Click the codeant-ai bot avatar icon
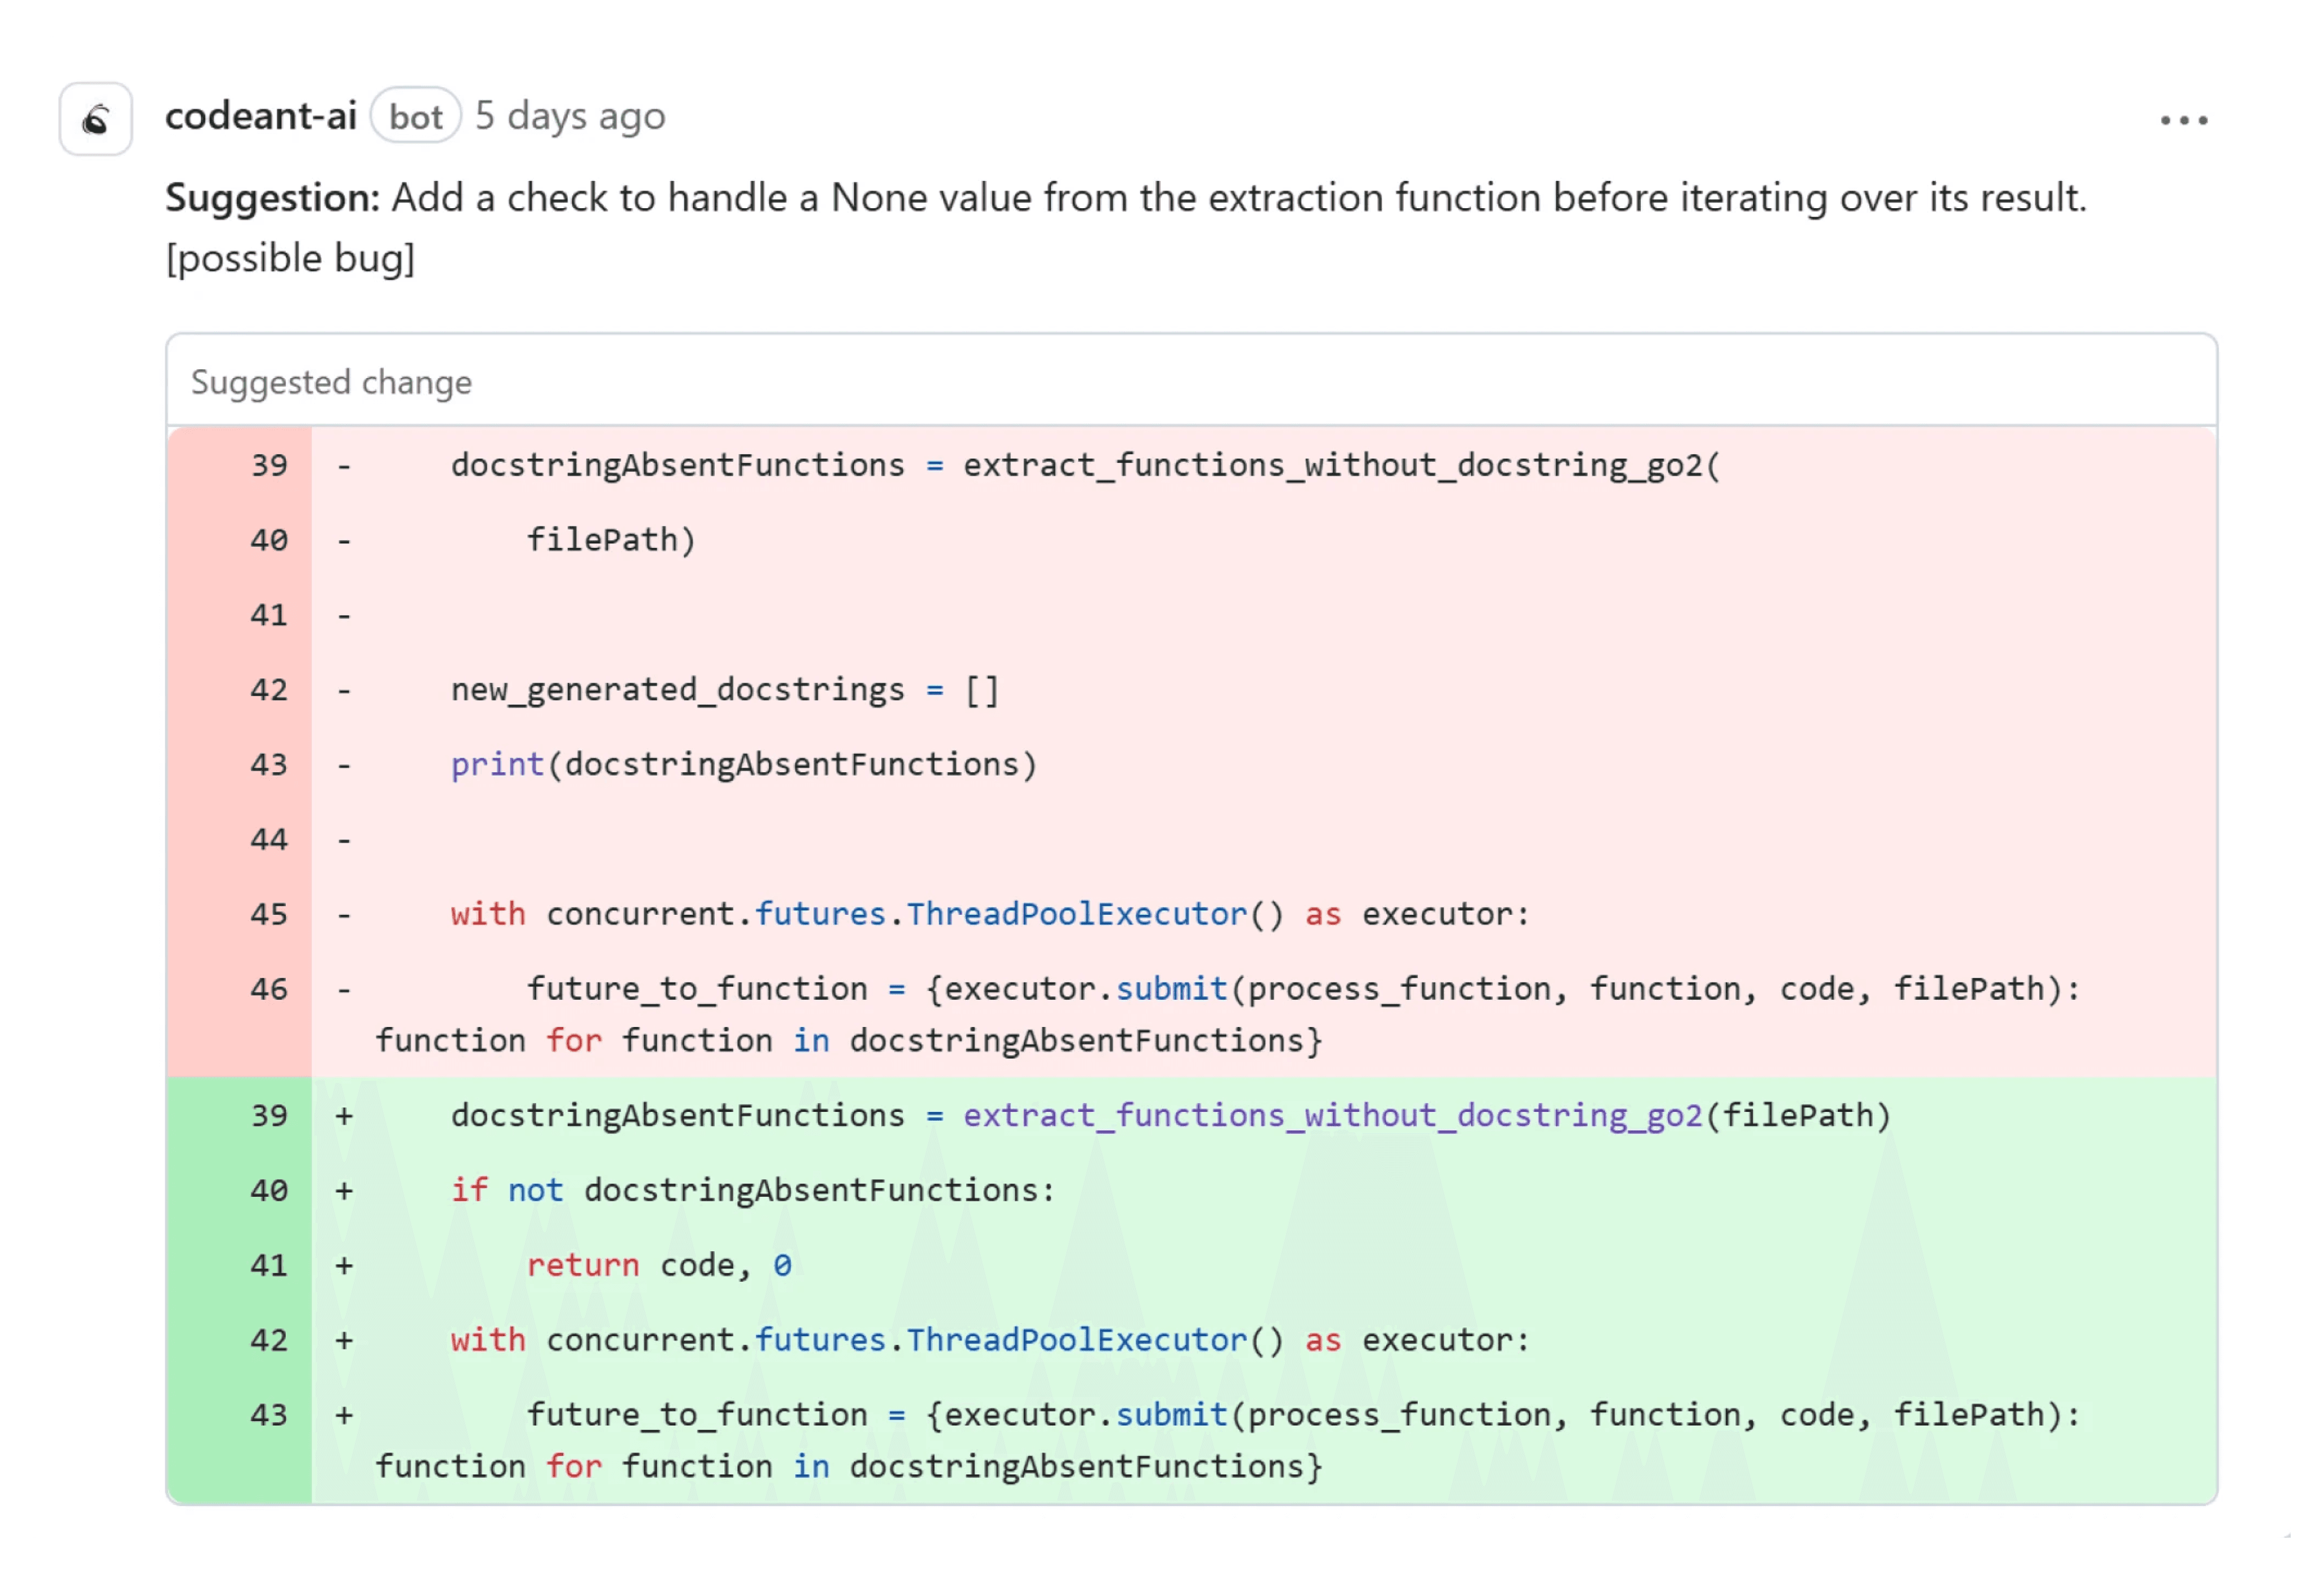This screenshot has height=1571, width=2324. coord(96,119)
